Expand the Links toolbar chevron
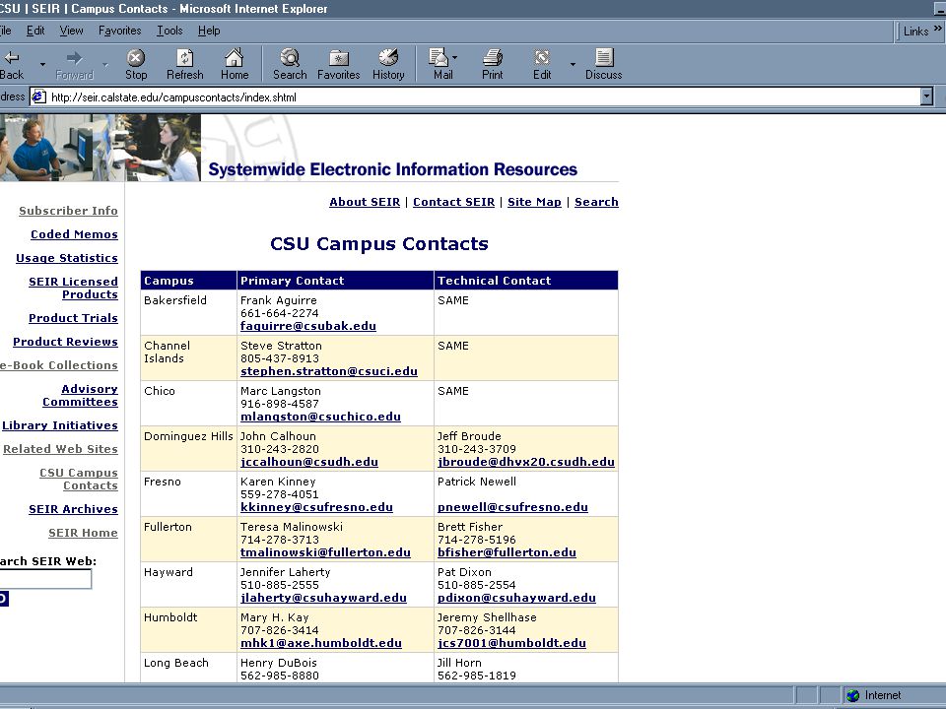 click(937, 29)
